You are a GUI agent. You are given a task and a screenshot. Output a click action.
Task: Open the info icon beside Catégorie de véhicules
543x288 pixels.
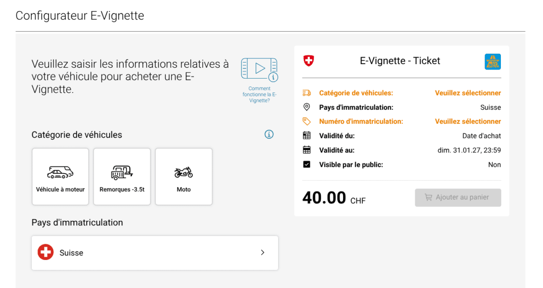(x=269, y=134)
